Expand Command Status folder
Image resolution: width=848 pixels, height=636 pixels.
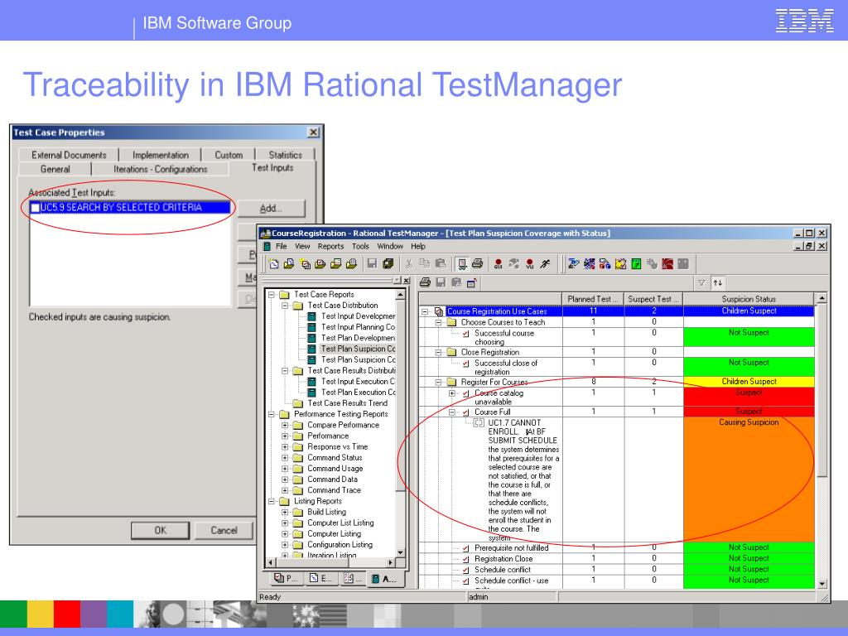[x=285, y=457]
